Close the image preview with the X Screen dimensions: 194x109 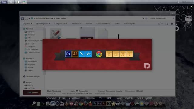pos(192,6)
